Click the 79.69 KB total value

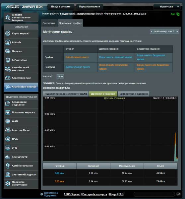pyautogui.click(x=161, y=181)
